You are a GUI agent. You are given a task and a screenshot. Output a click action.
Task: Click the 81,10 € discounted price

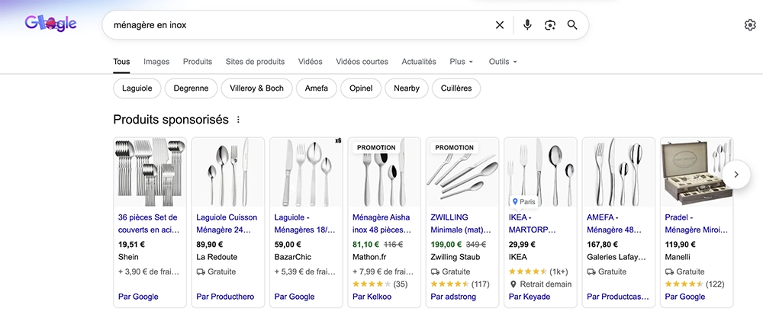366,245
